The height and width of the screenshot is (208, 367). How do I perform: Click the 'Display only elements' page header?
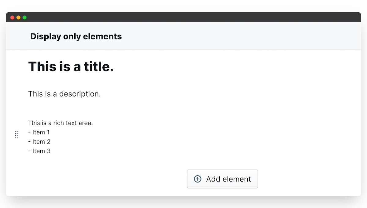click(x=76, y=36)
